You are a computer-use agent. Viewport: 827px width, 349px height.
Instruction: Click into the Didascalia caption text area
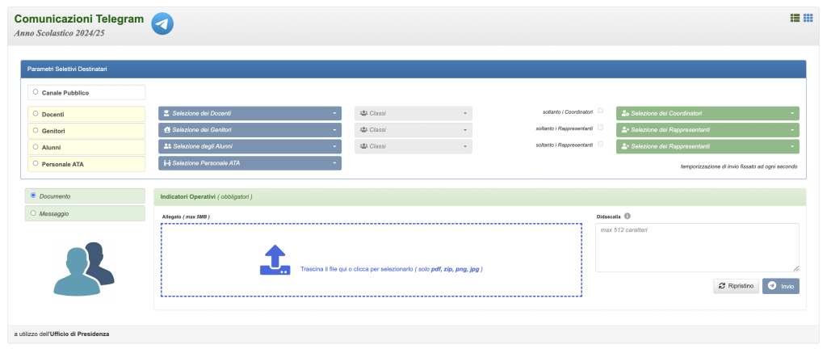click(697, 247)
